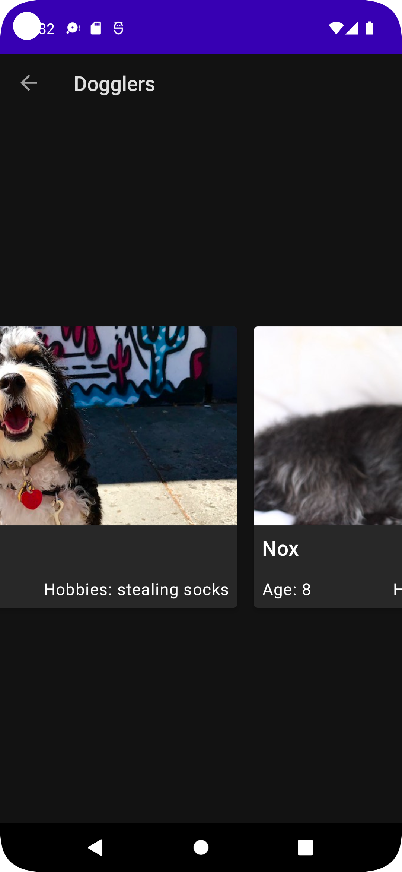Screen dimensions: 402x872
Task: Tap the Android home circle button
Action: 201,848
